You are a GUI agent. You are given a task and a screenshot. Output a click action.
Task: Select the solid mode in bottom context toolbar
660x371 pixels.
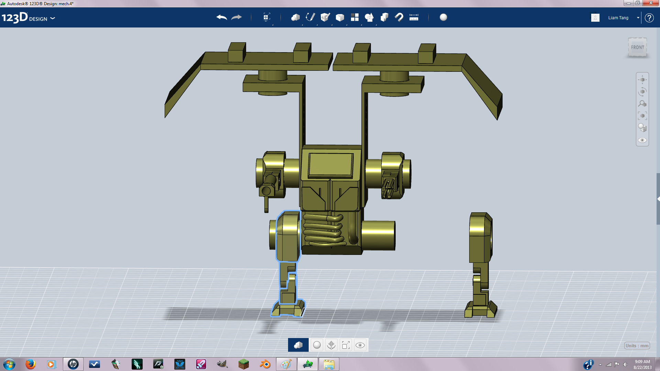tap(298, 345)
